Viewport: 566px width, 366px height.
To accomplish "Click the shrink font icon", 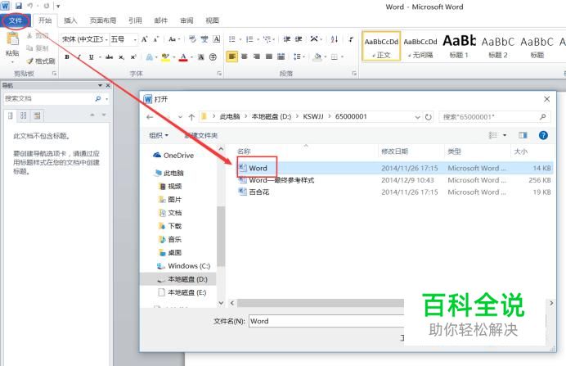I will pos(156,39).
